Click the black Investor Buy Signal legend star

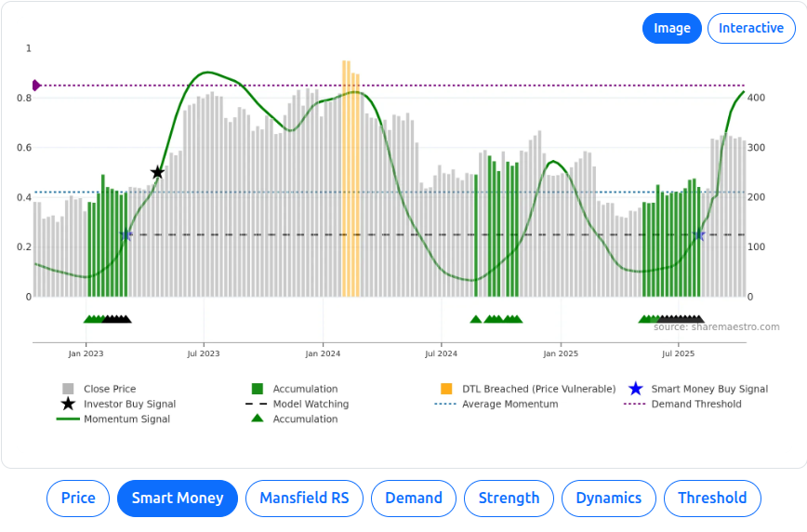coord(68,404)
